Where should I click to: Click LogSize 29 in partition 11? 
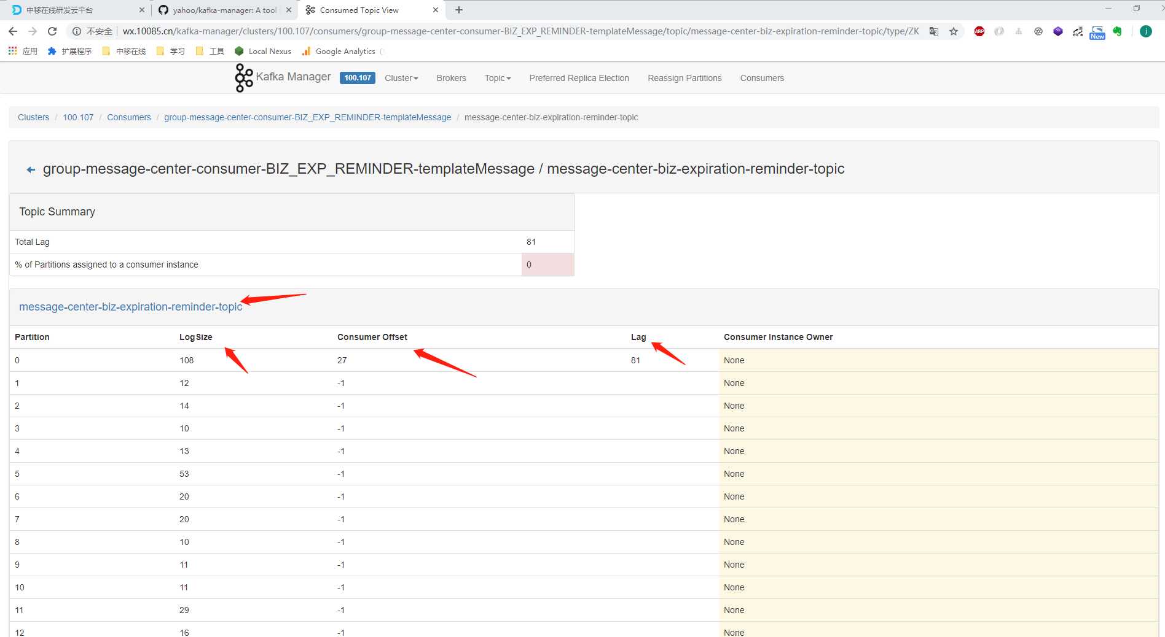184,610
